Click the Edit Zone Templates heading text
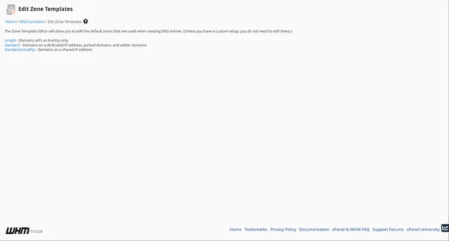The width and height of the screenshot is (449, 241). coord(45,9)
